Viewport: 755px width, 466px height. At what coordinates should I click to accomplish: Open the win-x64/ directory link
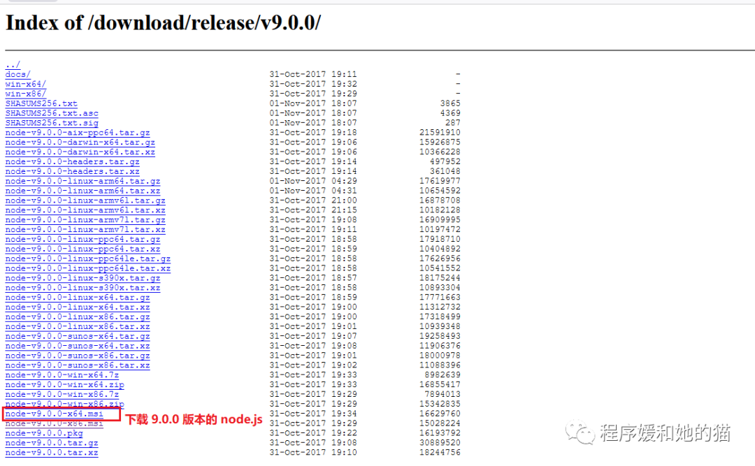(26, 84)
